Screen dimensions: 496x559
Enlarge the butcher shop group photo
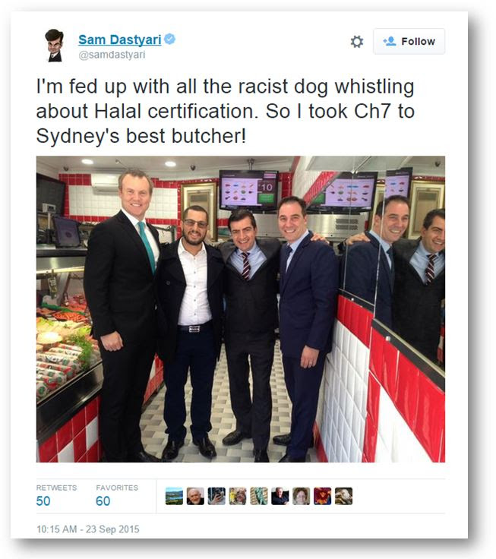coord(241,309)
